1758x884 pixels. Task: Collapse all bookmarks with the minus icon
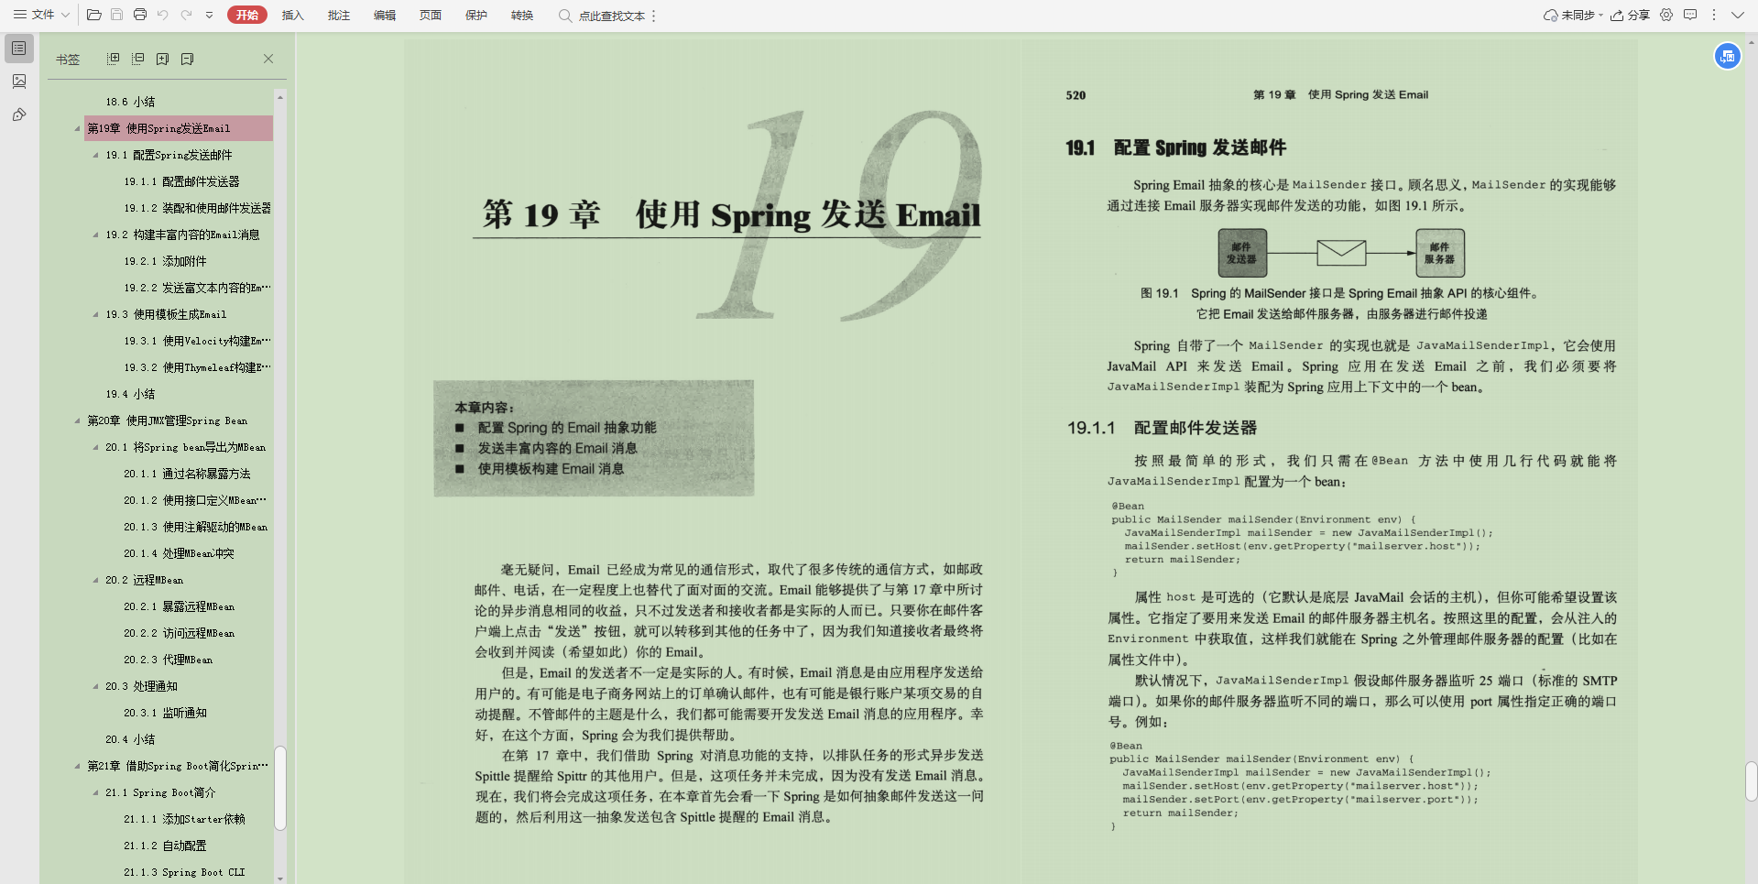pos(137,58)
